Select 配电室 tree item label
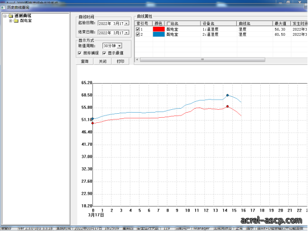 (26, 20)
